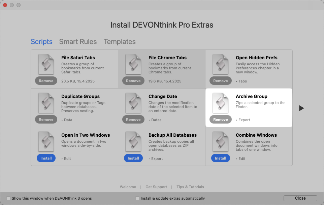
Task: Click the File Chrome Tabs script icon
Action: pyautogui.click(x=133, y=64)
